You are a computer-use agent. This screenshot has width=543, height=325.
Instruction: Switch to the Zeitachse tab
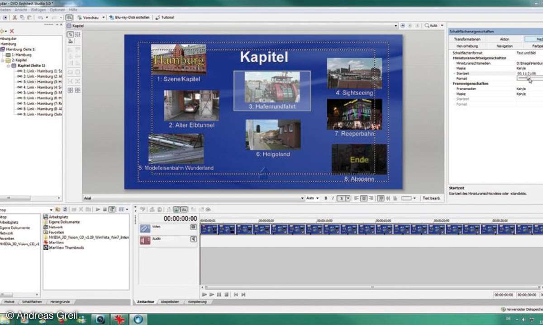pos(145,302)
